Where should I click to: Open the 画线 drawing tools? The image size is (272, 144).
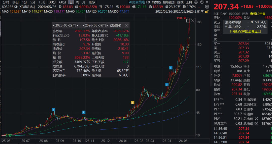[x=180, y=2]
